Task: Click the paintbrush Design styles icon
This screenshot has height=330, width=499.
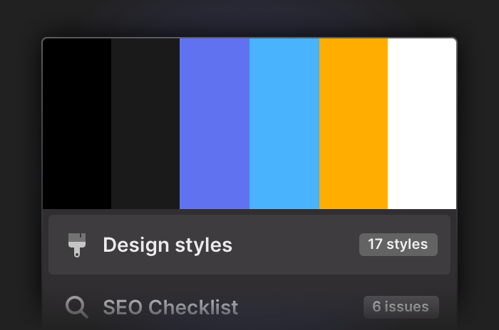Action: [77, 245]
